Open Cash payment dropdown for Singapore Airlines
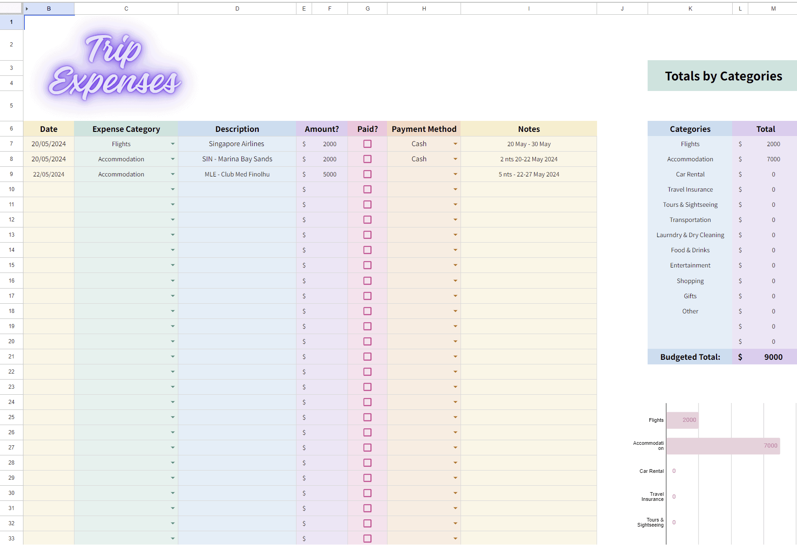This screenshot has height=545, width=797. click(x=455, y=144)
